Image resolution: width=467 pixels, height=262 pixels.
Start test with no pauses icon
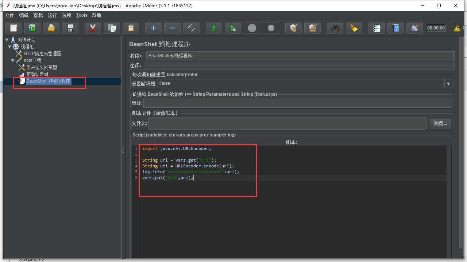tap(233, 28)
